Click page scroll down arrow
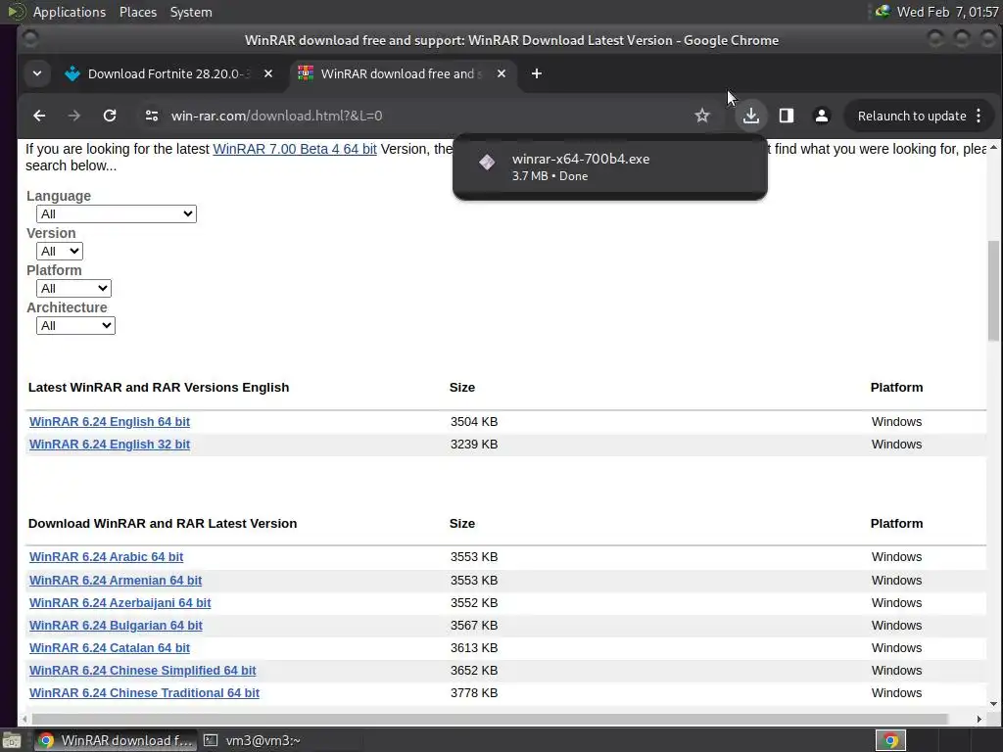Screen dimensions: 1003x752 (993, 704)
